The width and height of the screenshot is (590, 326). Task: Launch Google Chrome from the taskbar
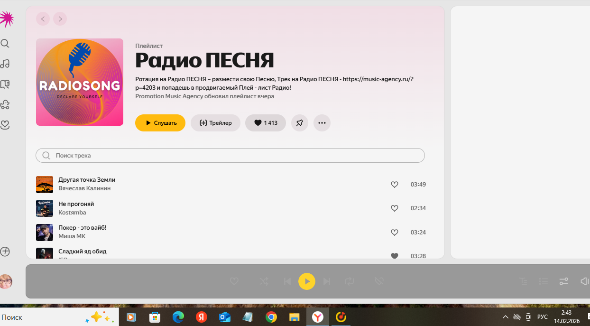click(271, 317)
